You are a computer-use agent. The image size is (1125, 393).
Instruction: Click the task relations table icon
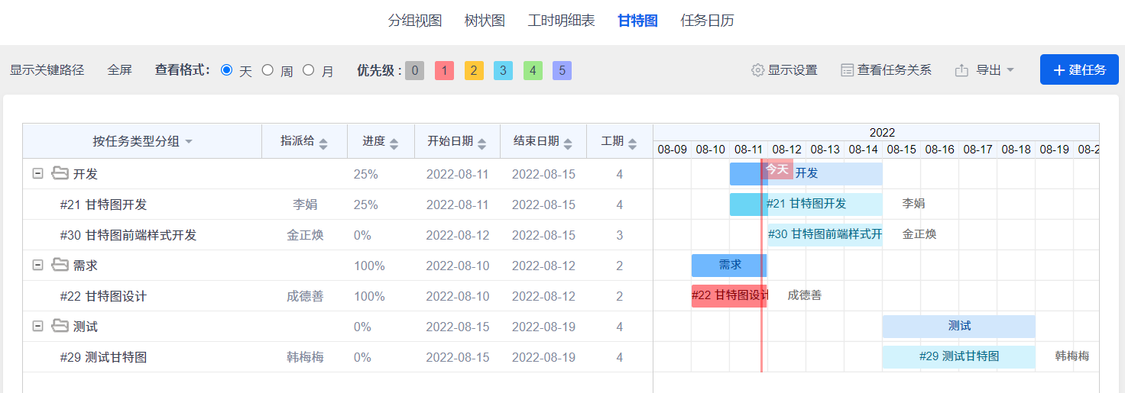coord(847,70)
